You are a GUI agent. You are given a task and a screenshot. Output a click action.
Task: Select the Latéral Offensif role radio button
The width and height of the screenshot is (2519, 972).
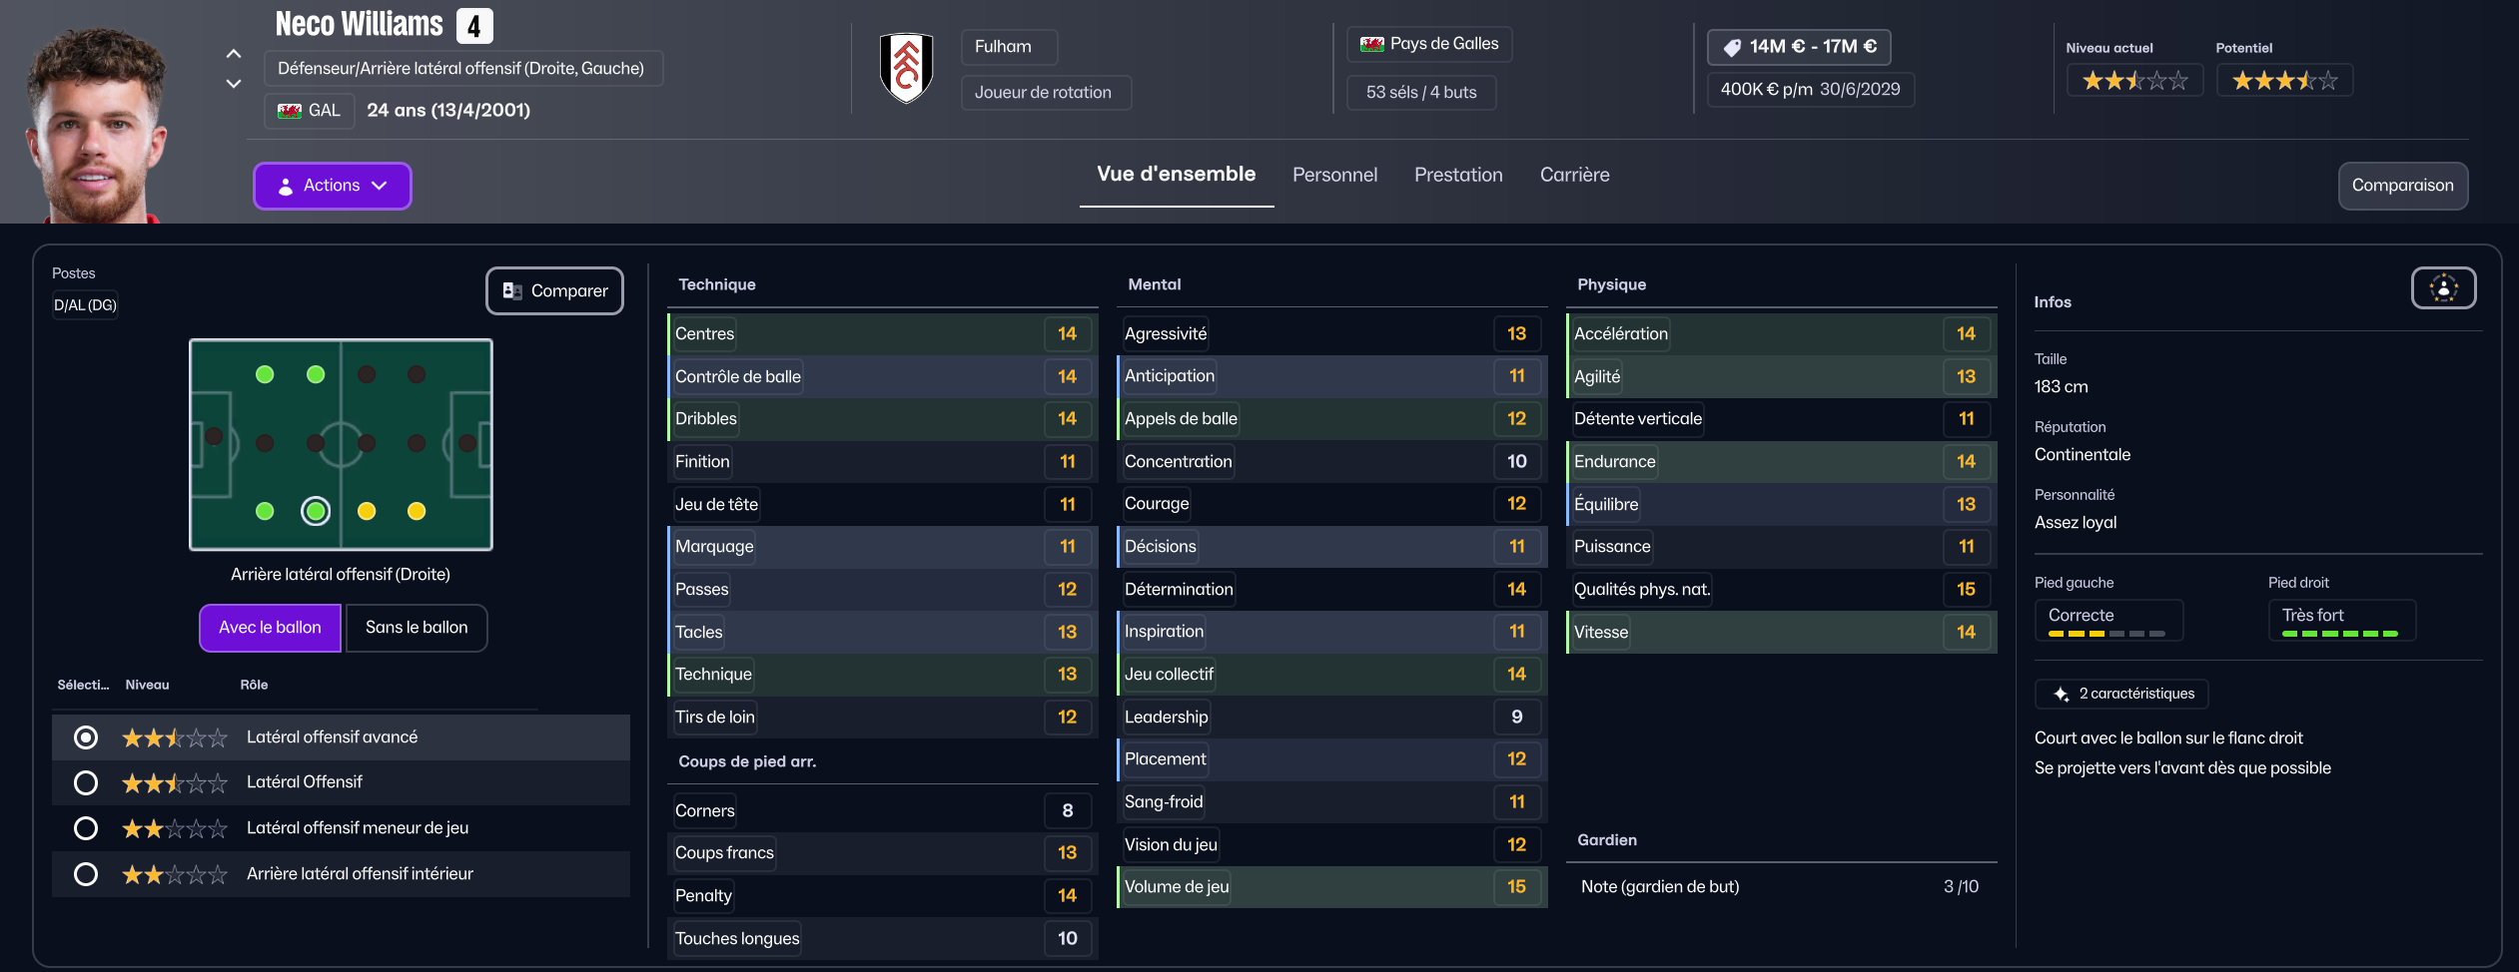86,782
